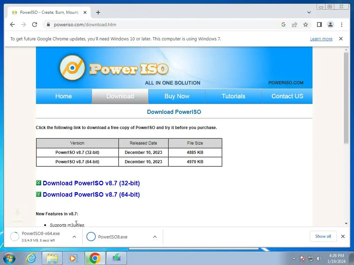Open the Buy Now tab
The height and width of the screenshot is (265, 354).
pyautogui.click(x=177, y=96)
